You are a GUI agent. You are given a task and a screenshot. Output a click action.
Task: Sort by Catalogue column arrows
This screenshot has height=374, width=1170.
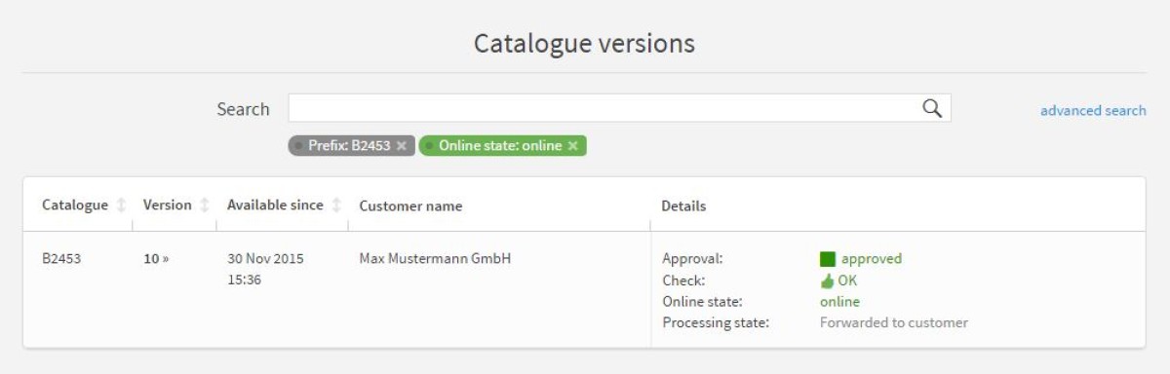point(121,206)
